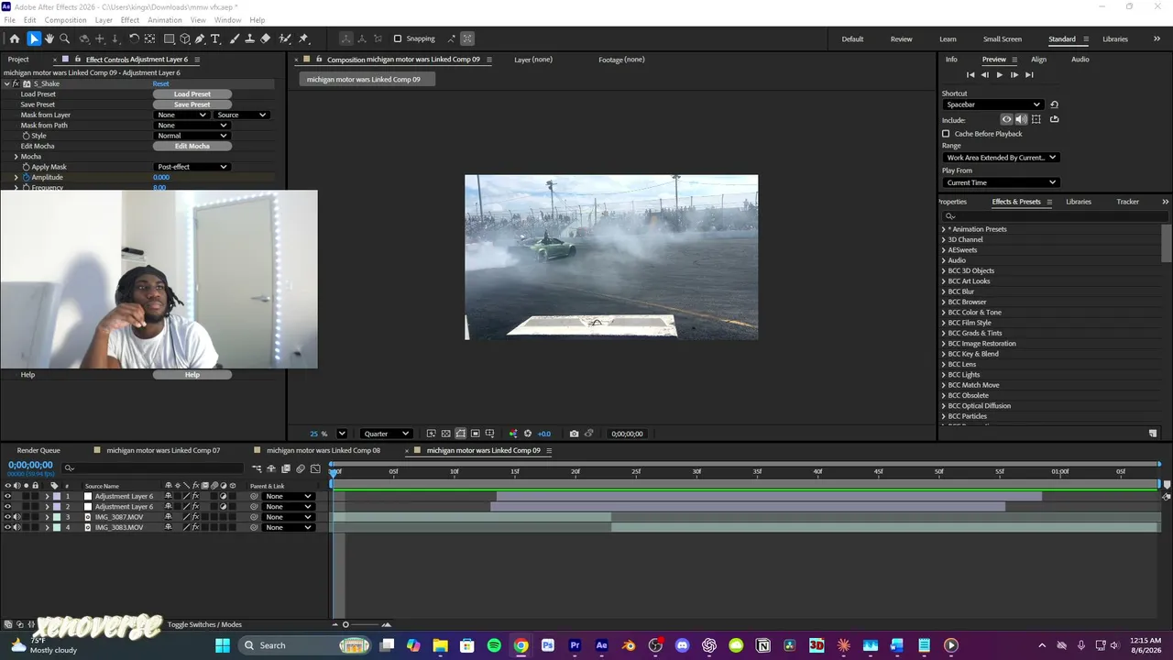This screenshot has height=660, width=1173.
Task: Click the new bin icon in Effects & Presets
Action: point(1153,434)
